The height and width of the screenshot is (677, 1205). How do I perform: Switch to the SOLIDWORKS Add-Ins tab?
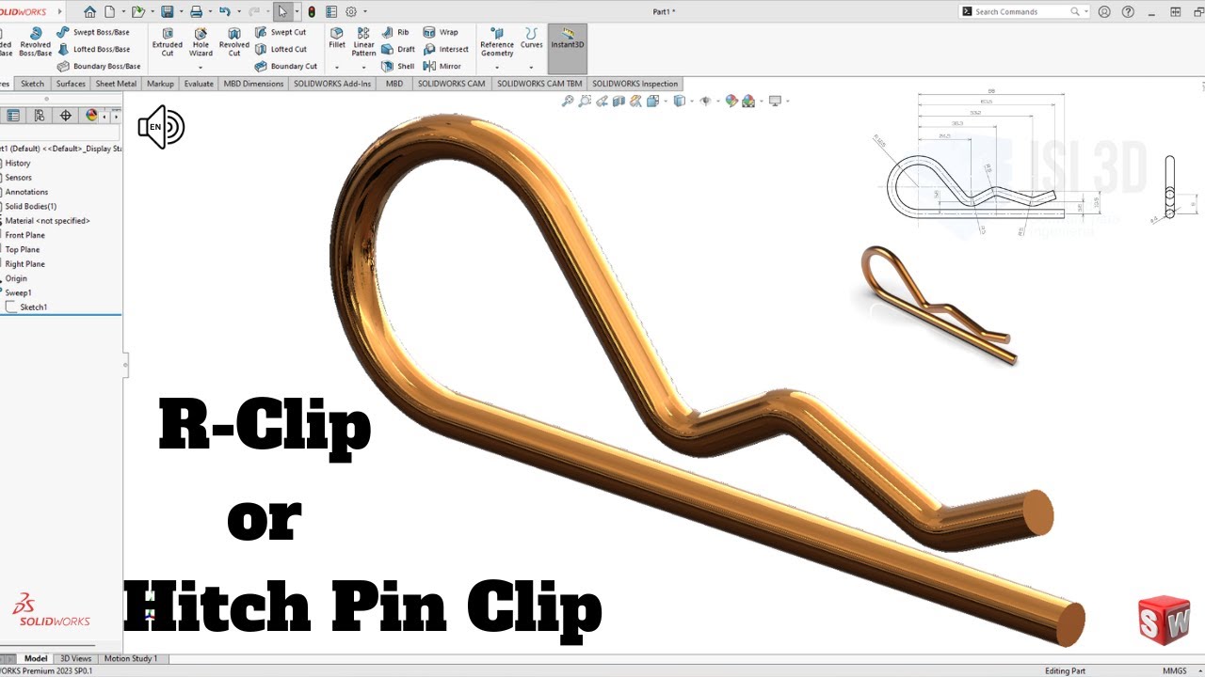(x=332, y=84)
